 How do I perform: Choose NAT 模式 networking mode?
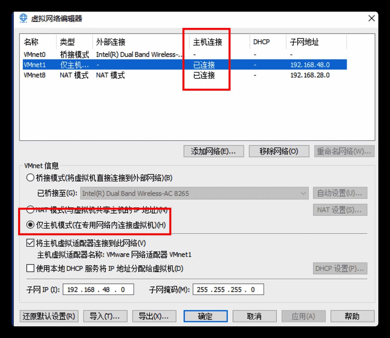pyautogui.click(x=30, y=210)
